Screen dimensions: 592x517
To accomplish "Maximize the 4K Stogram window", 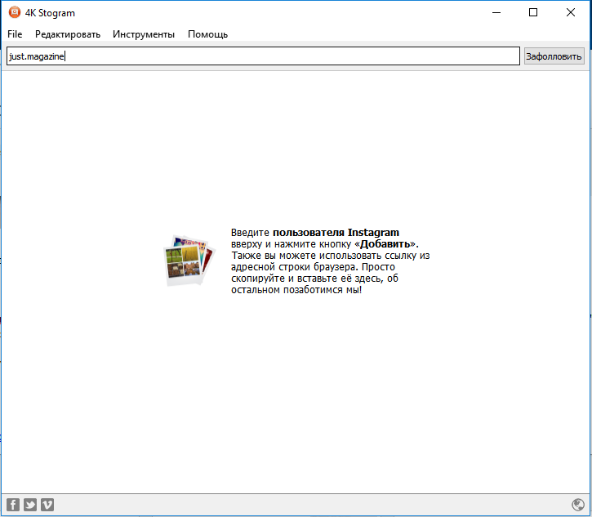I will (x=533, y=12).
